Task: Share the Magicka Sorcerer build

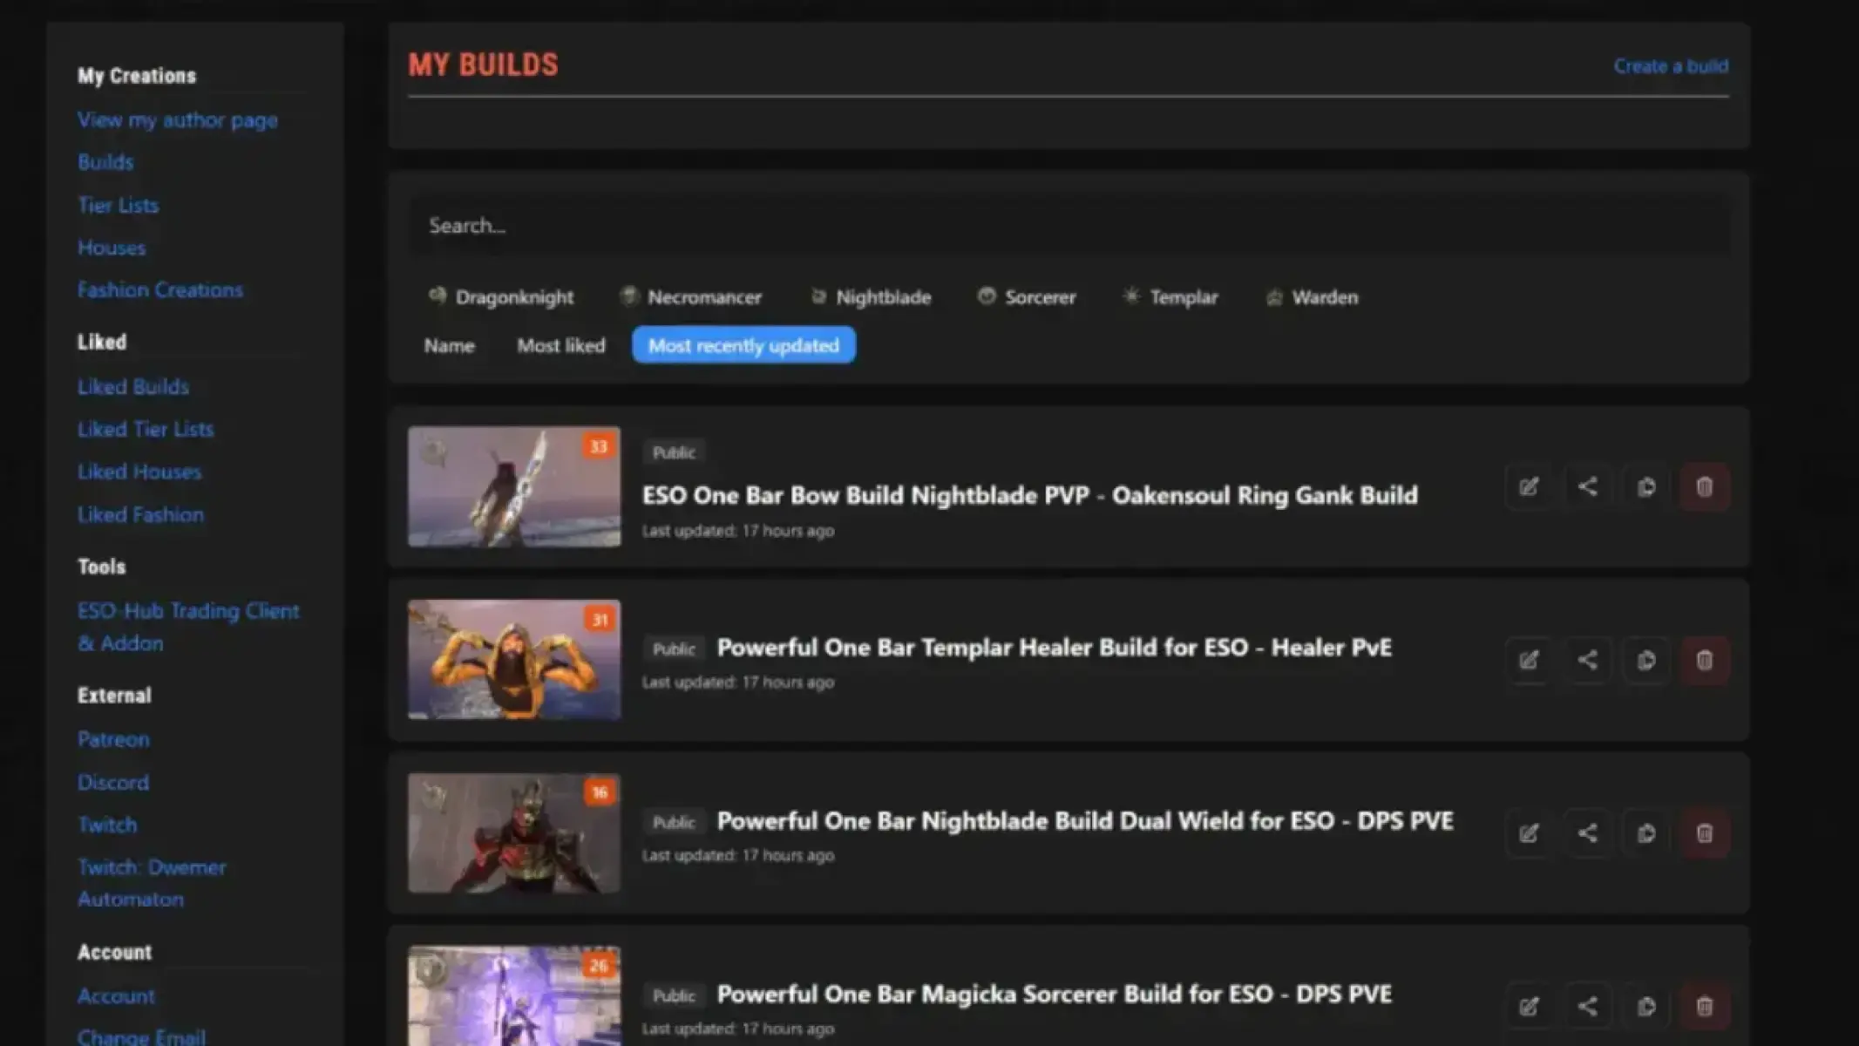Action: pyautogui.click(x=1587, y=1007)
